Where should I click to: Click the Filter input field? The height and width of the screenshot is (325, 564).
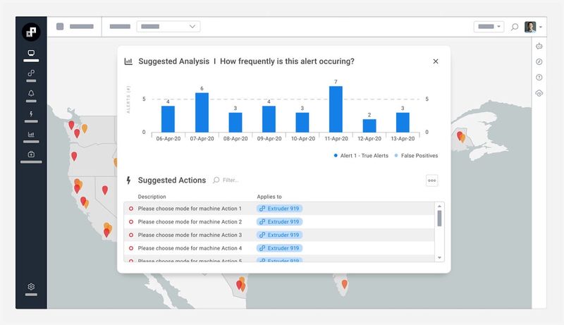point(231,180)
